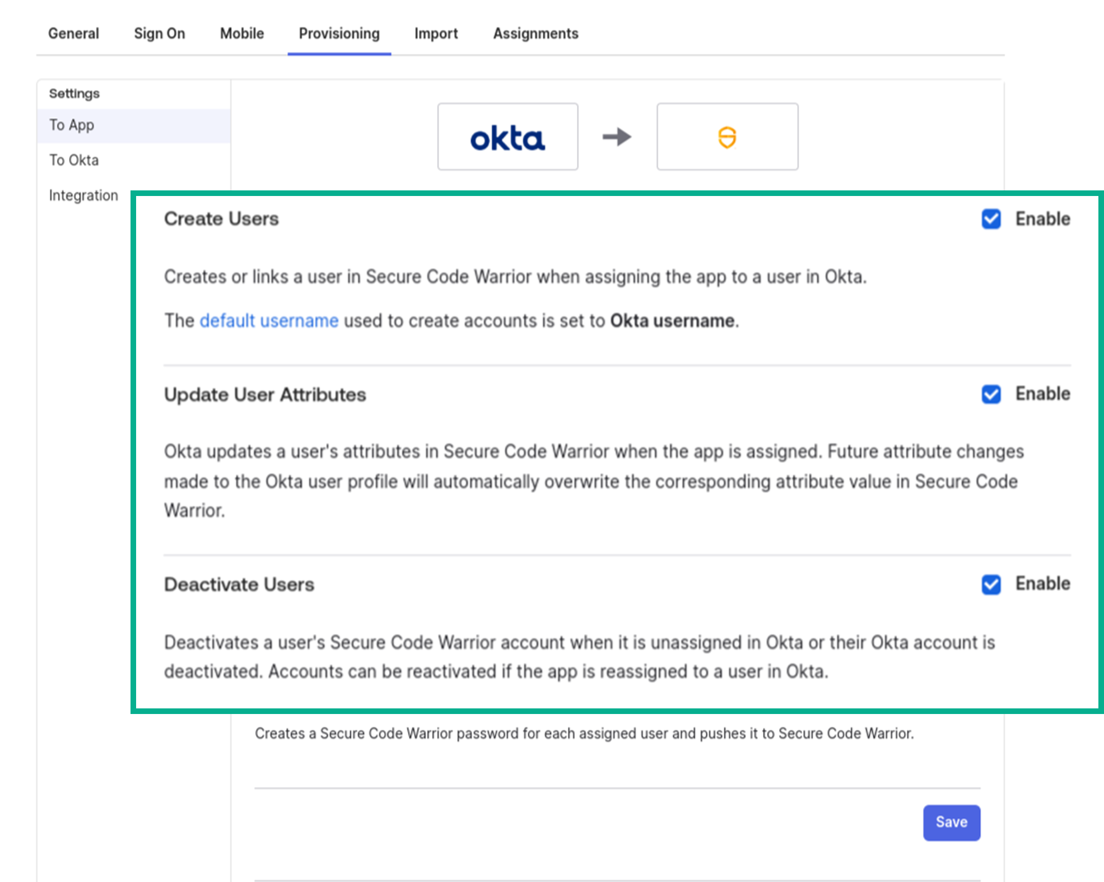The image size is (1104, 882).
Task: Select To App in Settings sidebar
Action: click(x=134, y=125)
